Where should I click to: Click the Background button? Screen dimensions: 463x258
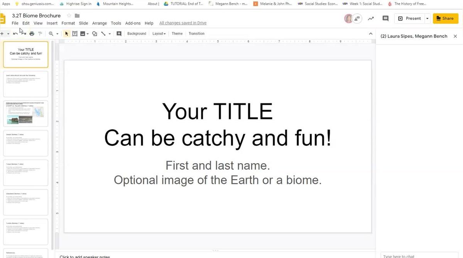pos(137,34)
